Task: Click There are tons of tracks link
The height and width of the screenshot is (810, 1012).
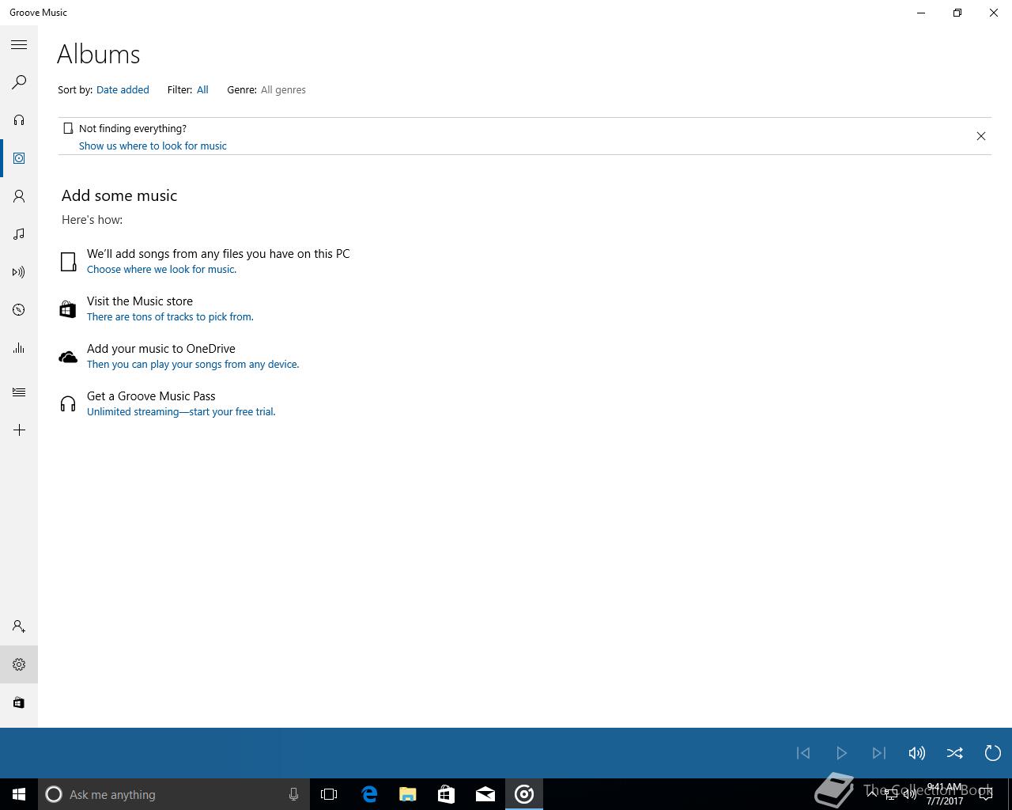Action: [170, 316]
